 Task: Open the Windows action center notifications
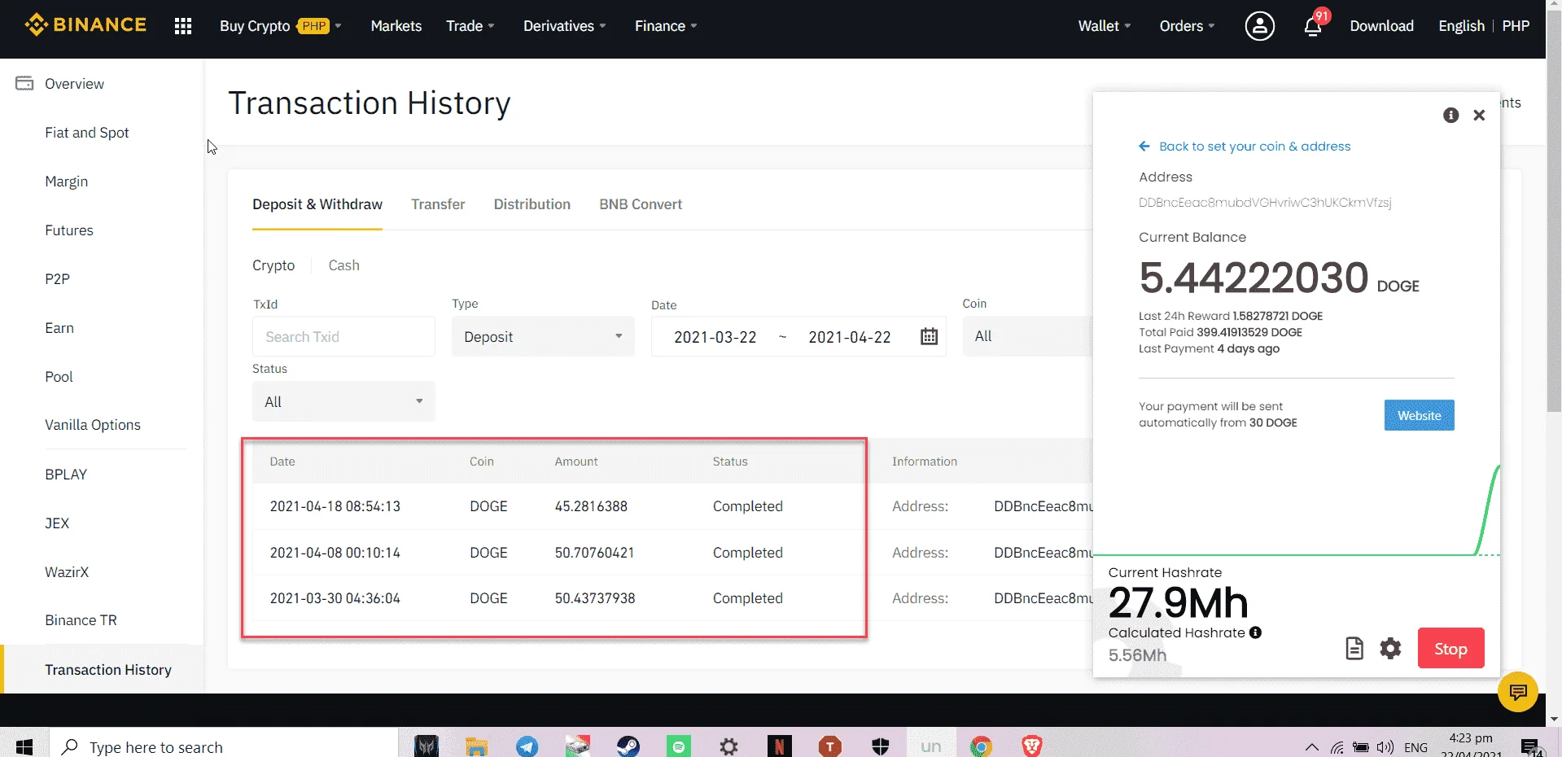click(x=1531, y=747)
